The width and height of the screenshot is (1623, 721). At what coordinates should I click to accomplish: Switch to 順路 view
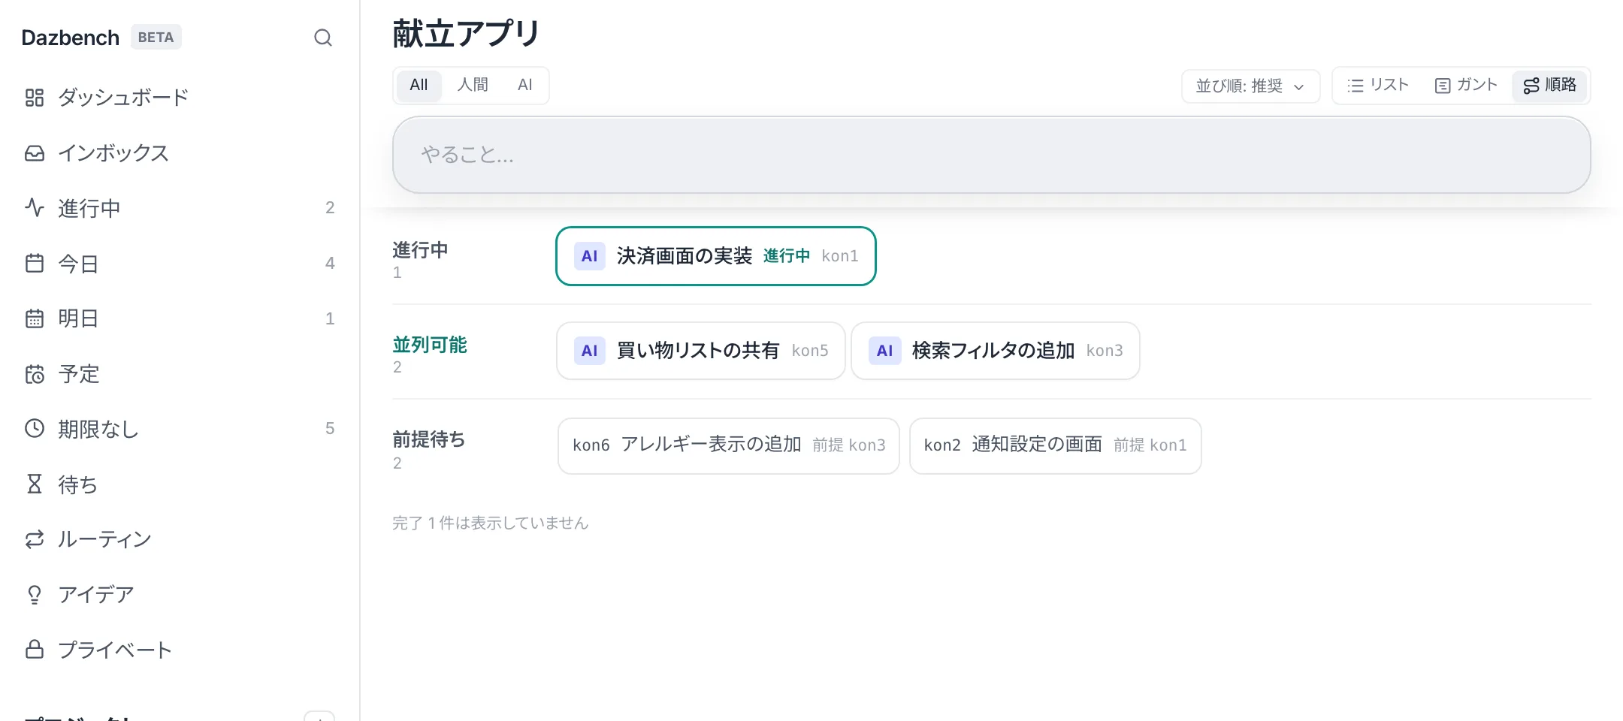(1549, 86)
